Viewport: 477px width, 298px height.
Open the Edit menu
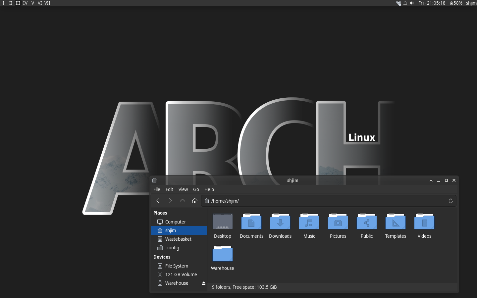pyautogui.click(x=169, y=189)
